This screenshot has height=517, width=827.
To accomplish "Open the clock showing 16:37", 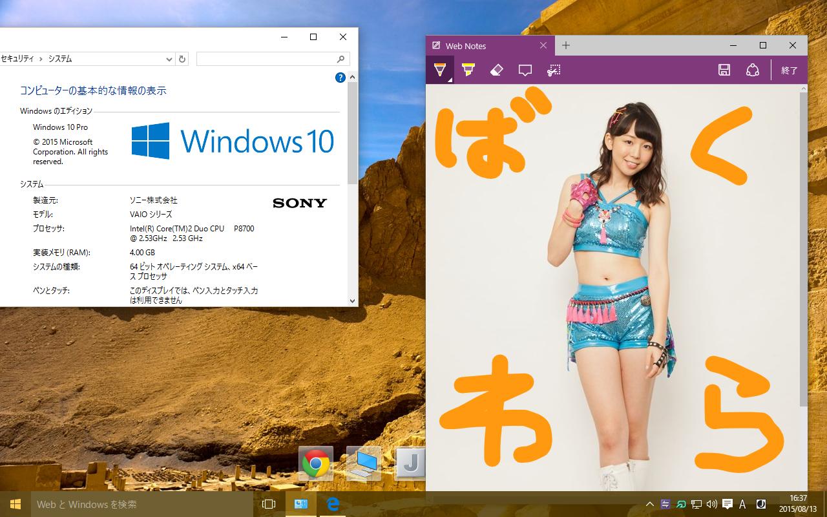I will coord(798,504).
